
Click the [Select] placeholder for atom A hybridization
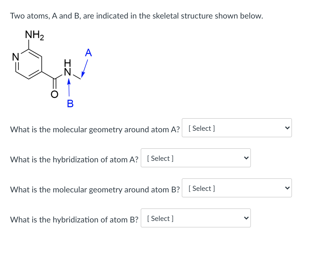160,158
